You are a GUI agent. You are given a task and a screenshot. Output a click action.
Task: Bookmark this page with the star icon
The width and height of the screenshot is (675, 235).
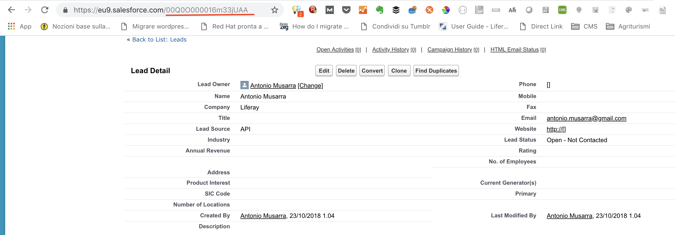(x=274, y=10)
